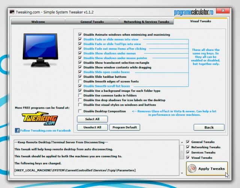Click the Tweaking.com logo image
Screen dimensions: 240x188
[40, 118]
